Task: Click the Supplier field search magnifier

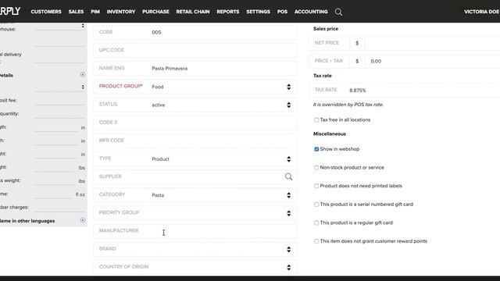Action: (288, 177)
